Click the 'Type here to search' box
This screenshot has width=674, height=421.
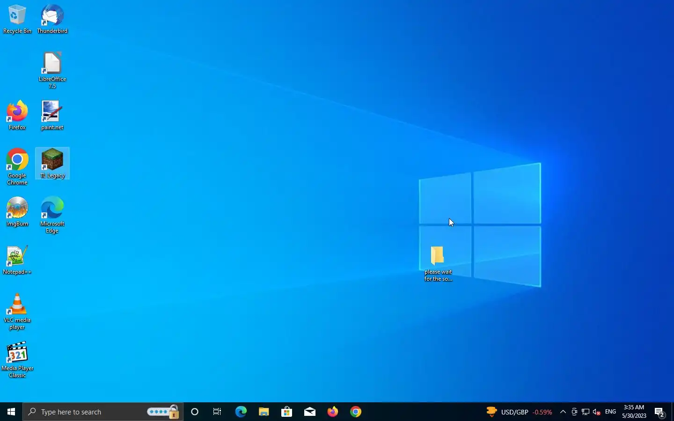tap(103, 412)
